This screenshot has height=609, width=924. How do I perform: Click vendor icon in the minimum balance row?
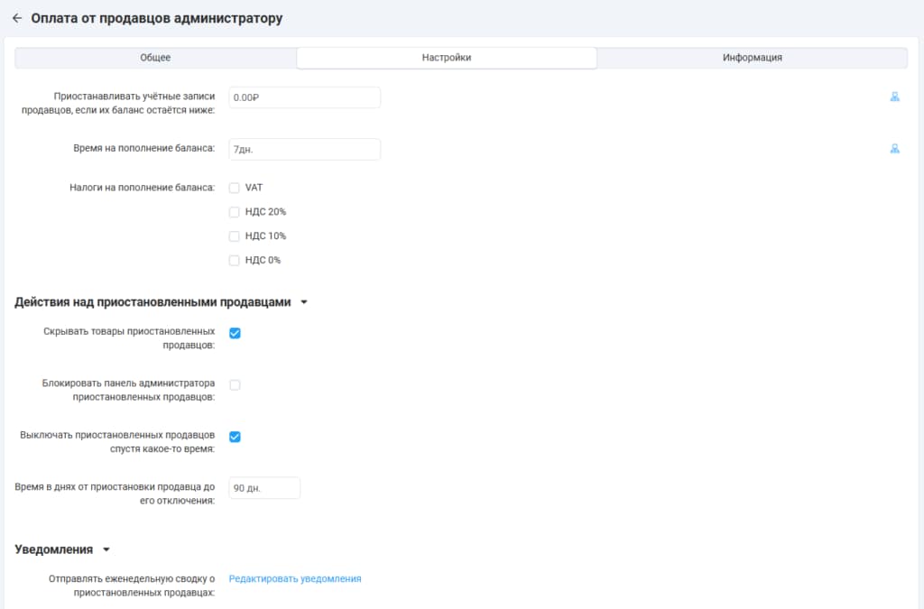[x=894, y=97]
